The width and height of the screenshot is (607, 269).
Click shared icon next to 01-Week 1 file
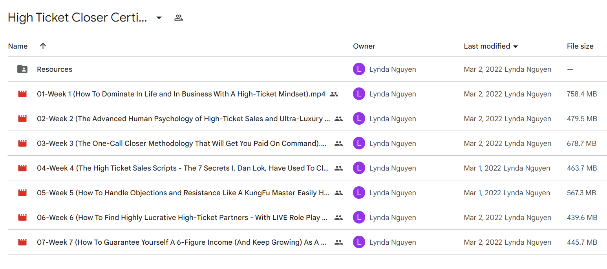click(x=334, y=94)
